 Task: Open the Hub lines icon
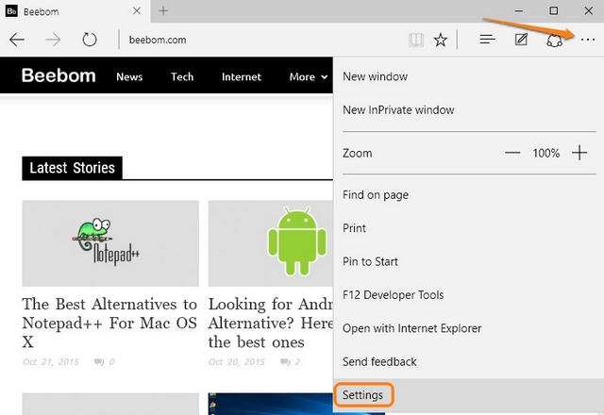click(487, 40)
